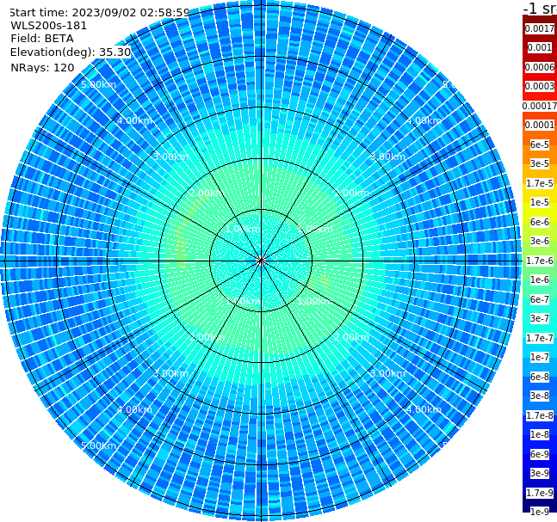Click the 6e-9 colorbar value

540,454
